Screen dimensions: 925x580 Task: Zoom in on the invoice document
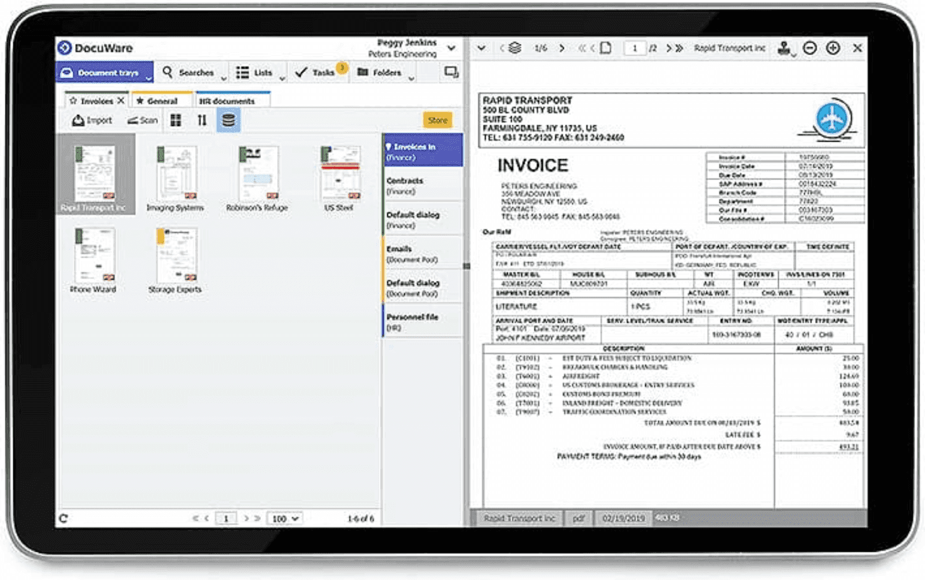click(x=832, y=48)
